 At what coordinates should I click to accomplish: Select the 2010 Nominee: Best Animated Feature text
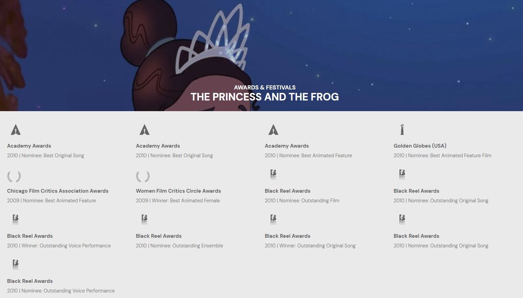pos(308,156)
